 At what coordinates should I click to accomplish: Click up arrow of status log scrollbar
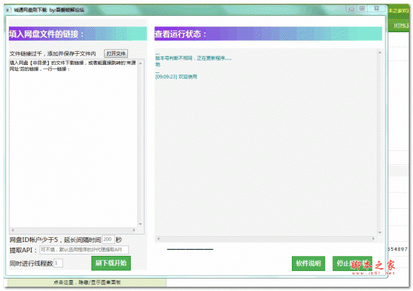[379, 52]
